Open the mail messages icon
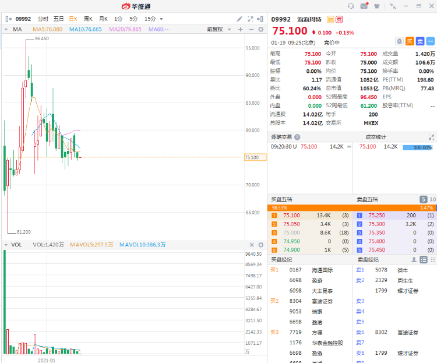 coord(364,6)
